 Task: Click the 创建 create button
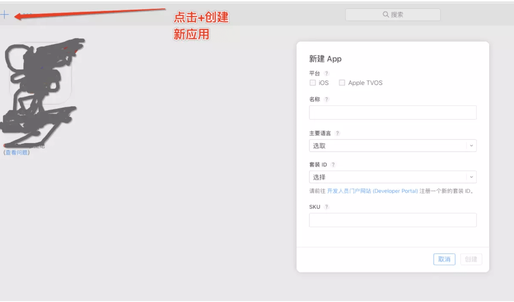point(471,259)
